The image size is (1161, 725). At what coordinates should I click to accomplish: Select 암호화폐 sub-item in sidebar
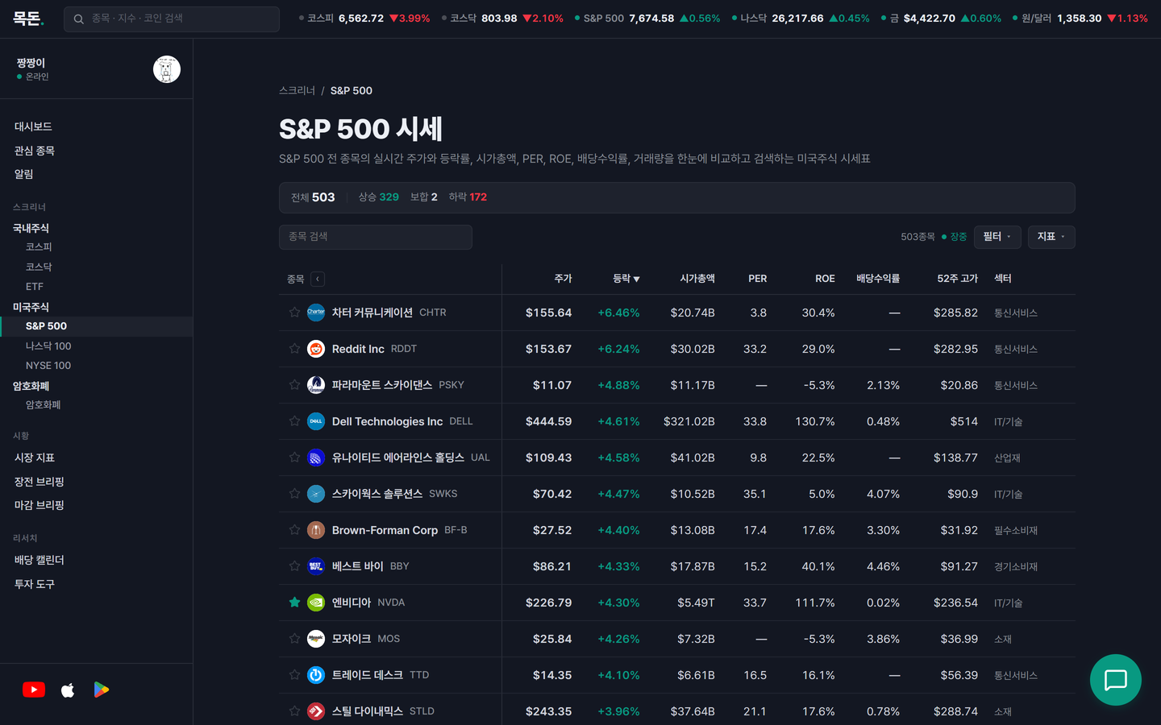[44, 404]
